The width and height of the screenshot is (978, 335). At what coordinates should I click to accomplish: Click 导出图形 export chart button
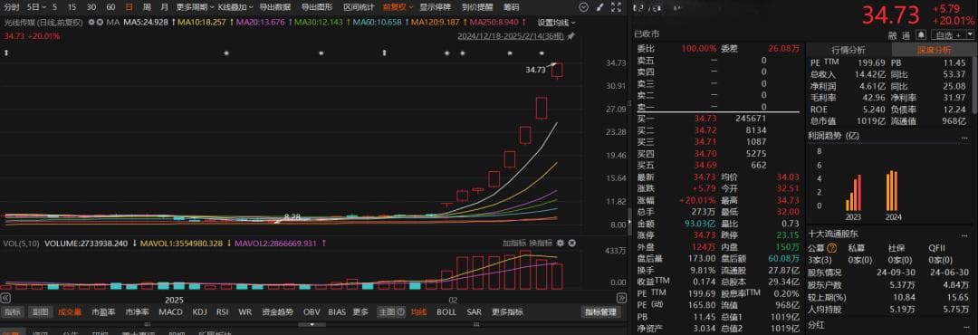[317, 7]
